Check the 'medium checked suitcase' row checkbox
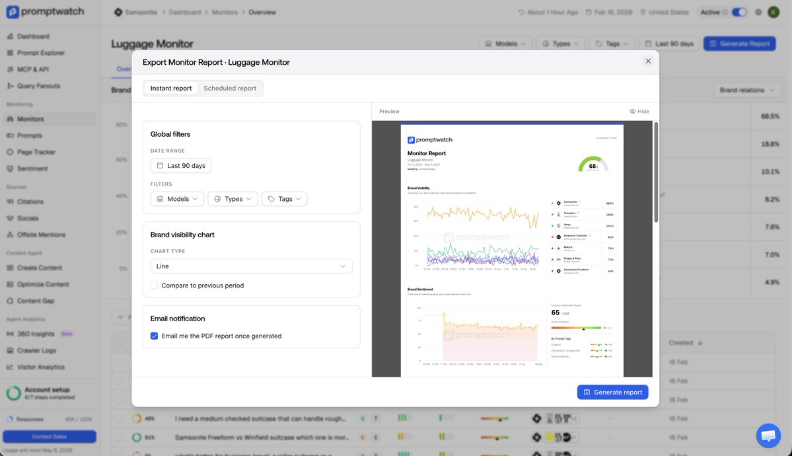 [x=119, y=418]
